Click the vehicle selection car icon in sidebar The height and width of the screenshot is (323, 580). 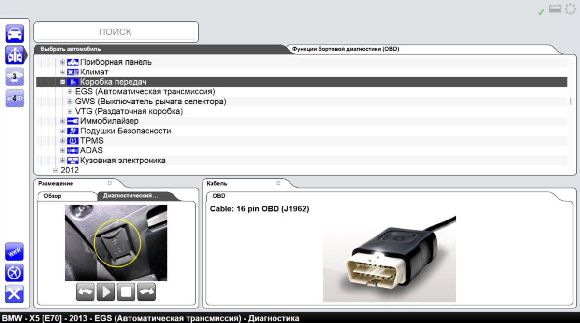[14, 34]
